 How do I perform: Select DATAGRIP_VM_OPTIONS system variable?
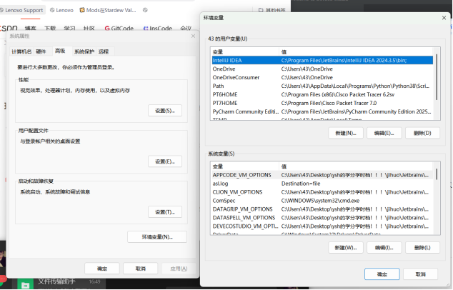tap(322, 209)
